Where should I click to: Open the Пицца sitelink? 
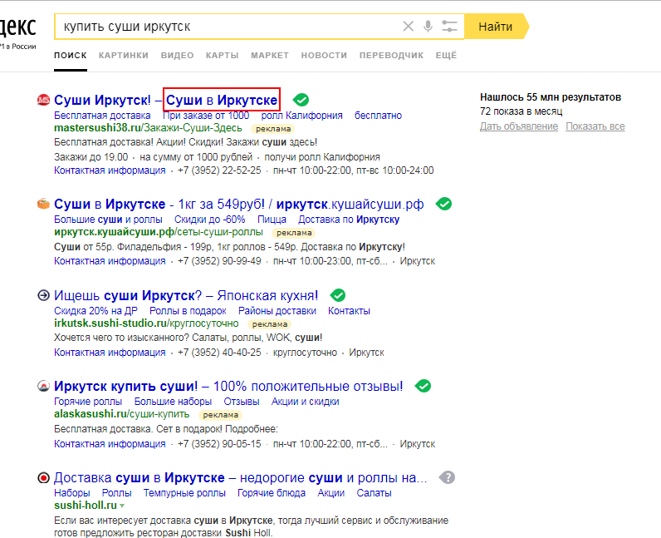[272, 220]
